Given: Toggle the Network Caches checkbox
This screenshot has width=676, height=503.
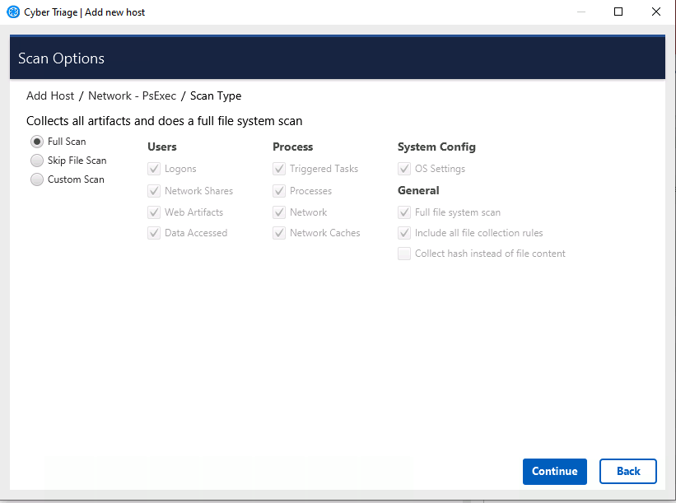Looking at the screenshot, I should pyautogui.click(x=279, y=233).
